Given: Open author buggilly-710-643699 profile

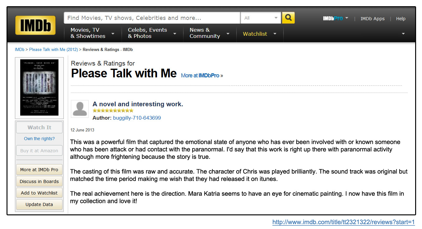Looking at the screenshot, I should click(x=137, y=118).
